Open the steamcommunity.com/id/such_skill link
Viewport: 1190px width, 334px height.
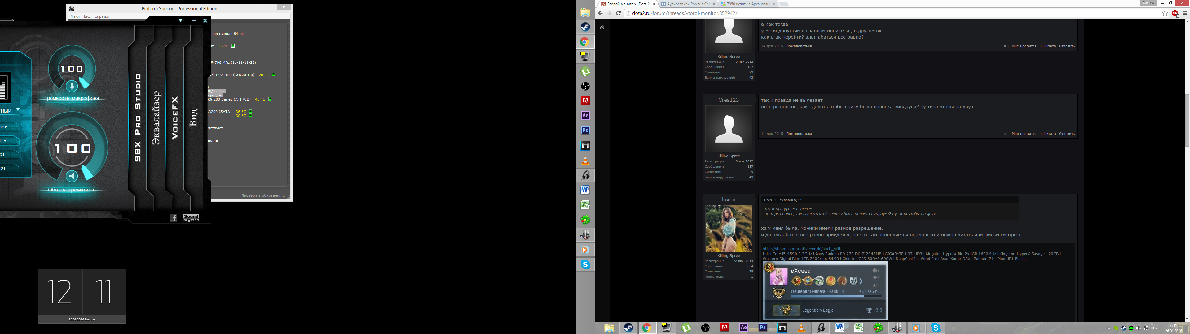tap(801, 249)
